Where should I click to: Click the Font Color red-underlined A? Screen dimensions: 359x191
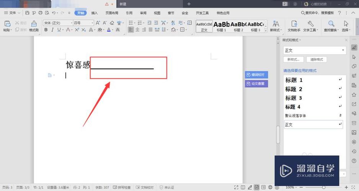109,30
